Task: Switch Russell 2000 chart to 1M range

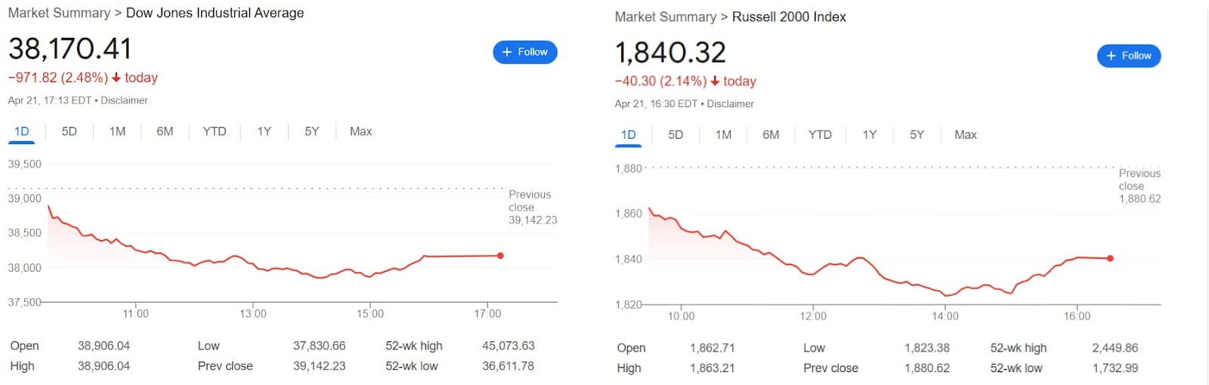Action: 723,135
